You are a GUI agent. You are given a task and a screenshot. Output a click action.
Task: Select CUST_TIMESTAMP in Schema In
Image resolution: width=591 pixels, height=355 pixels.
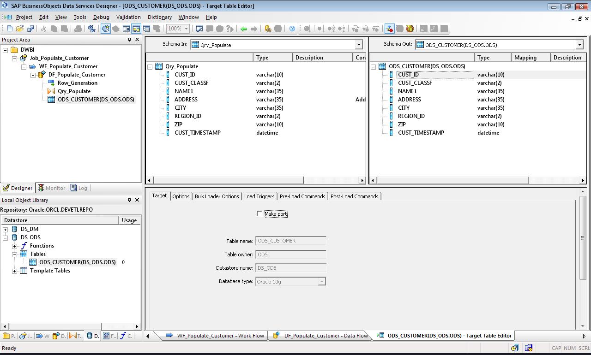tap(198, 133)
